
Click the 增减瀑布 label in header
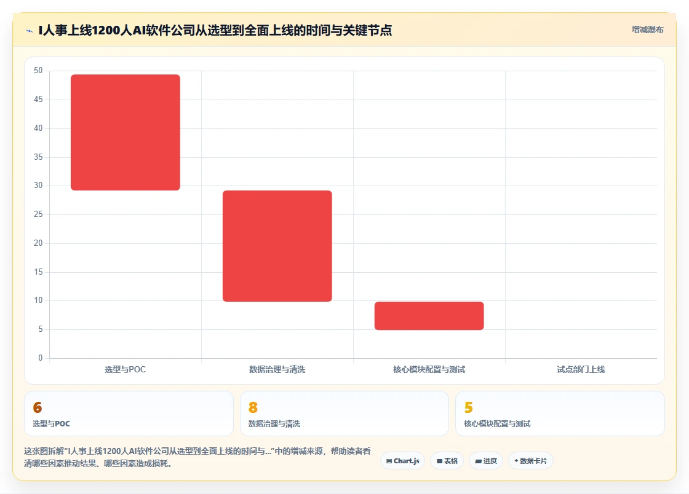[x=647, y=30]
